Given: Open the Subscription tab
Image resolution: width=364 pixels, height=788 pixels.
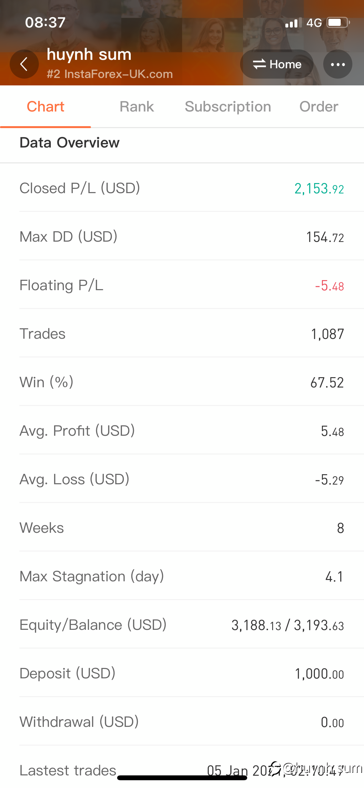Looking at the screenshot, I should [228, 107].
